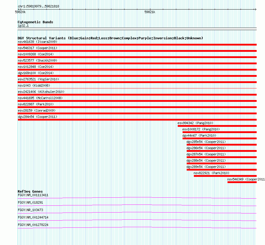Open variant nsv1012848 (Coe2014) label
265x245 pixels.
pyautogui.click(x=36, y=67)
